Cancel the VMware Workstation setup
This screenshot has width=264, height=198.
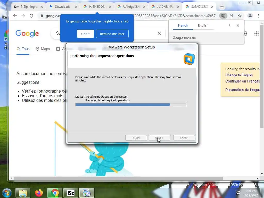coord(184,138)
